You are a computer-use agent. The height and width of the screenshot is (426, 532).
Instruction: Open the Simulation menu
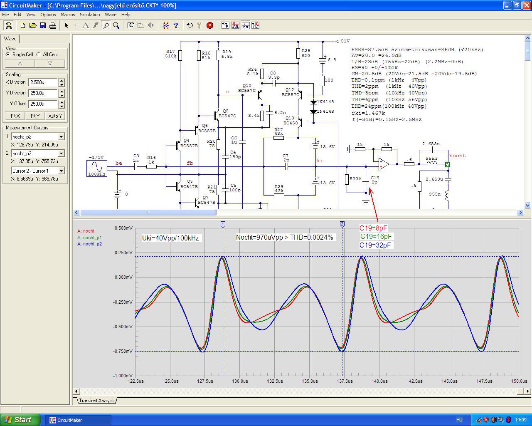pos(90,15)
